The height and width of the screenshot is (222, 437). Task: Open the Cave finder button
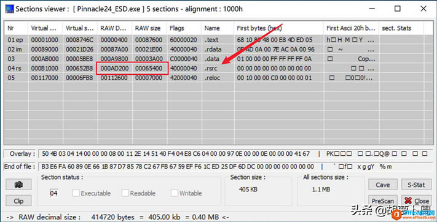click(x=383, y=185)
